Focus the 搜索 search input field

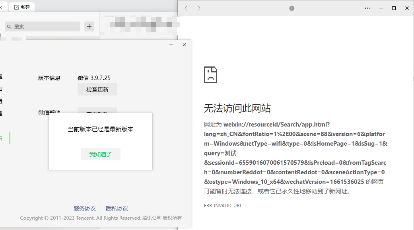pos(43,26)
